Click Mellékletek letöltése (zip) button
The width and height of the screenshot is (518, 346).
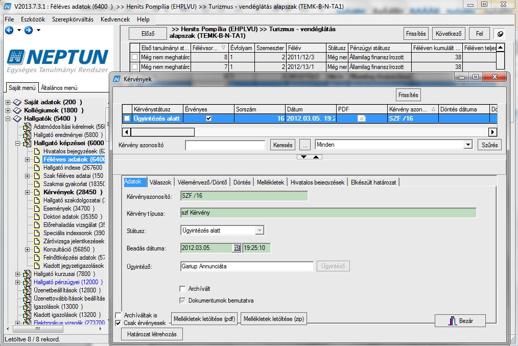tap(274, 319)
